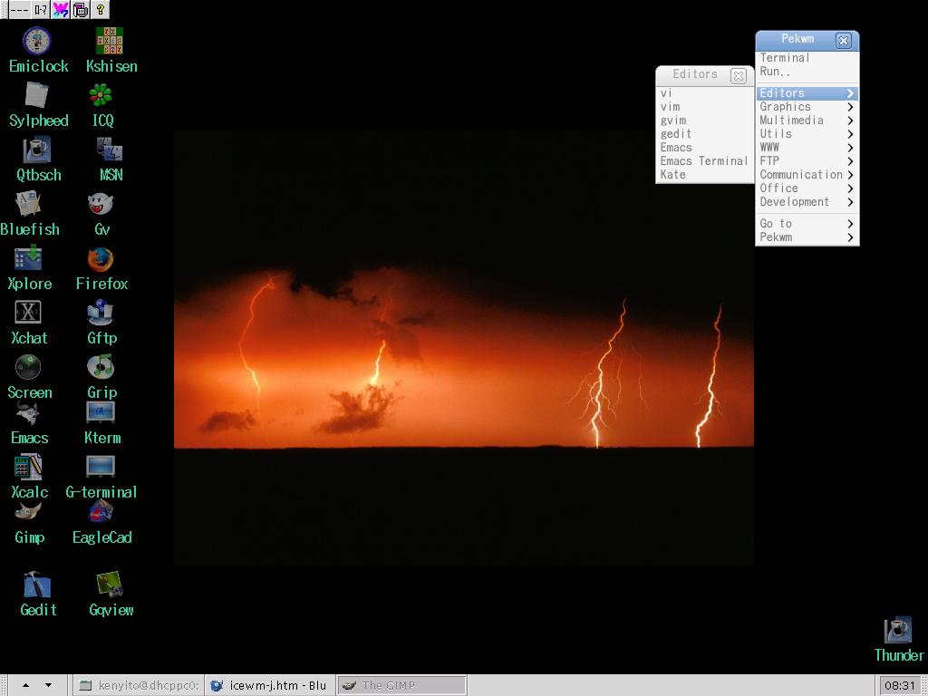Screen dimensions: 928x696
Task: Open the Bluefish editor icon
Action: tap(28, 206)
